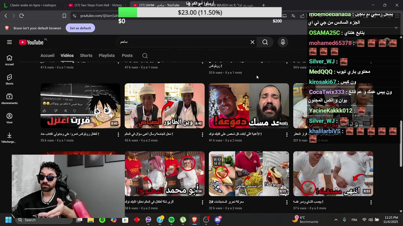This screenshot has height=226, width=403.
Task: Click the Windows taskbar Search box
Action: pyautogui.click(x=44, y=220)
